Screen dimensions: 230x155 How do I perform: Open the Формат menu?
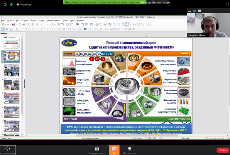coord(34,20)
